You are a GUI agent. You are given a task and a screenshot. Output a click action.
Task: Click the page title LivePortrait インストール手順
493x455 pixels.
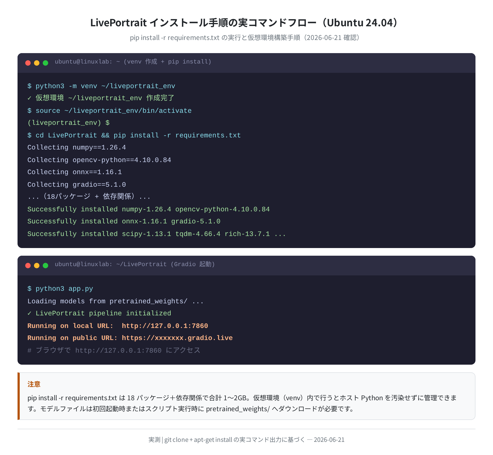244,22
